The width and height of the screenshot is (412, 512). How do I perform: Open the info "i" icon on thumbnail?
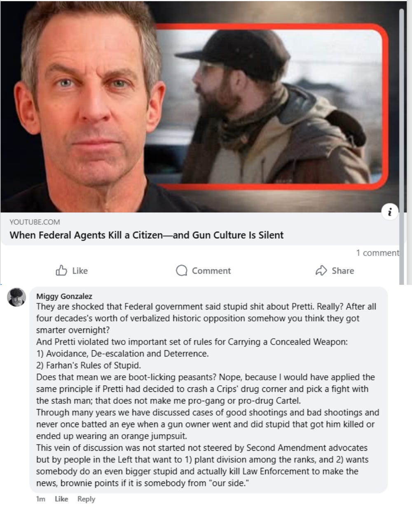click(x=389, y=212)
